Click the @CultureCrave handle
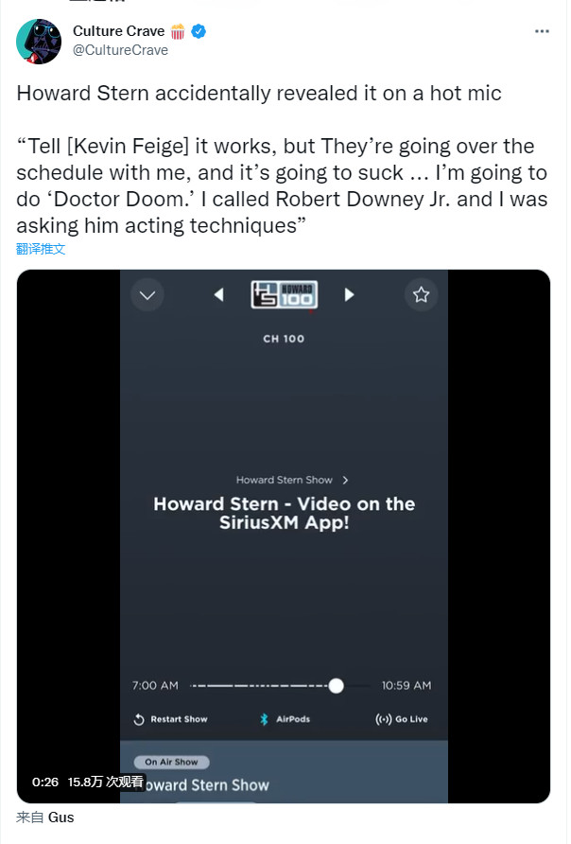Image resolution: width=571 pixels, height=844 pixels. coord(120,50)
